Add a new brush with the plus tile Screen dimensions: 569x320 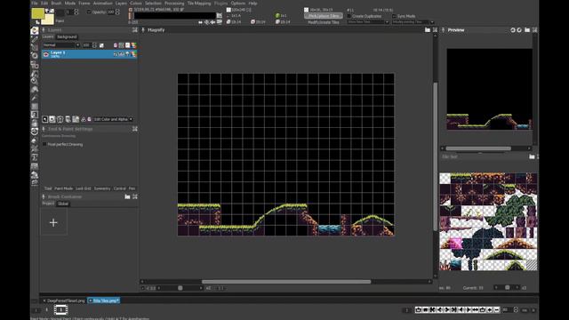point(53,222)
